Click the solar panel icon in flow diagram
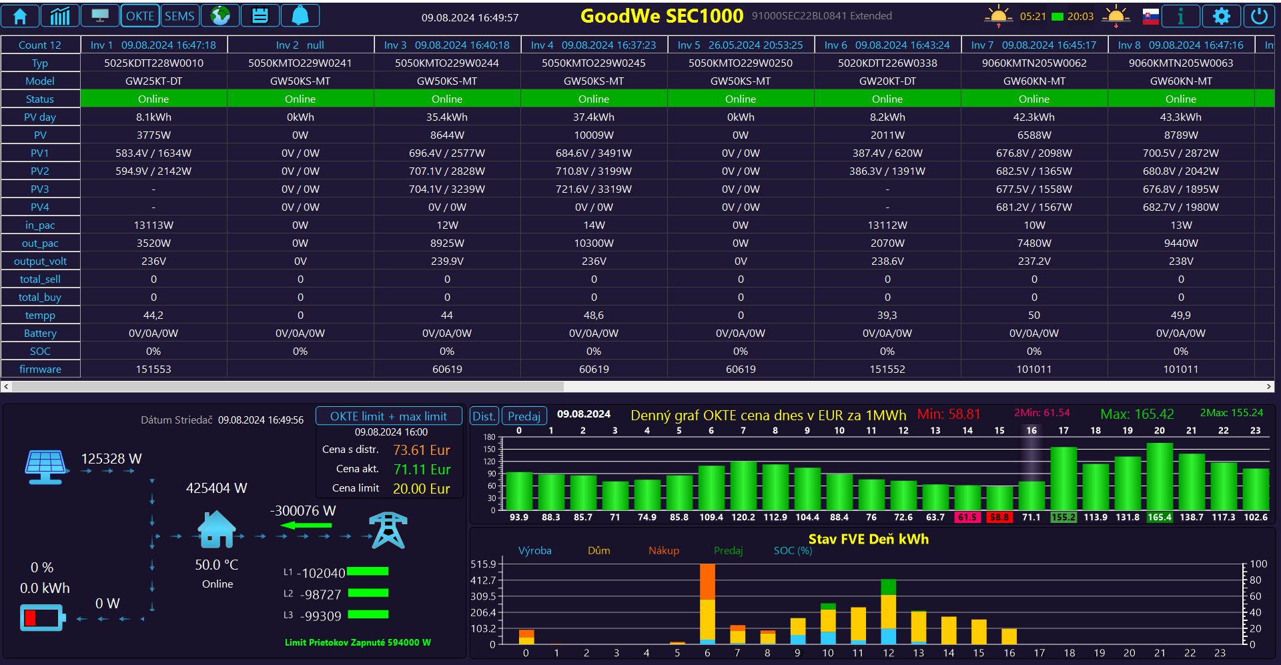 [45, 467]
